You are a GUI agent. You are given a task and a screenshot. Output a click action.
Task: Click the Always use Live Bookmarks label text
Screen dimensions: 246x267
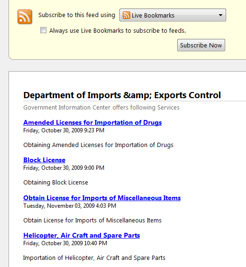pyautogui.click(x=118, y=31)
